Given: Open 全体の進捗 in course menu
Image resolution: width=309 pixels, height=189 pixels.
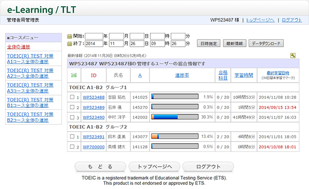Looking at the screenshot, I should coord(19,47).
